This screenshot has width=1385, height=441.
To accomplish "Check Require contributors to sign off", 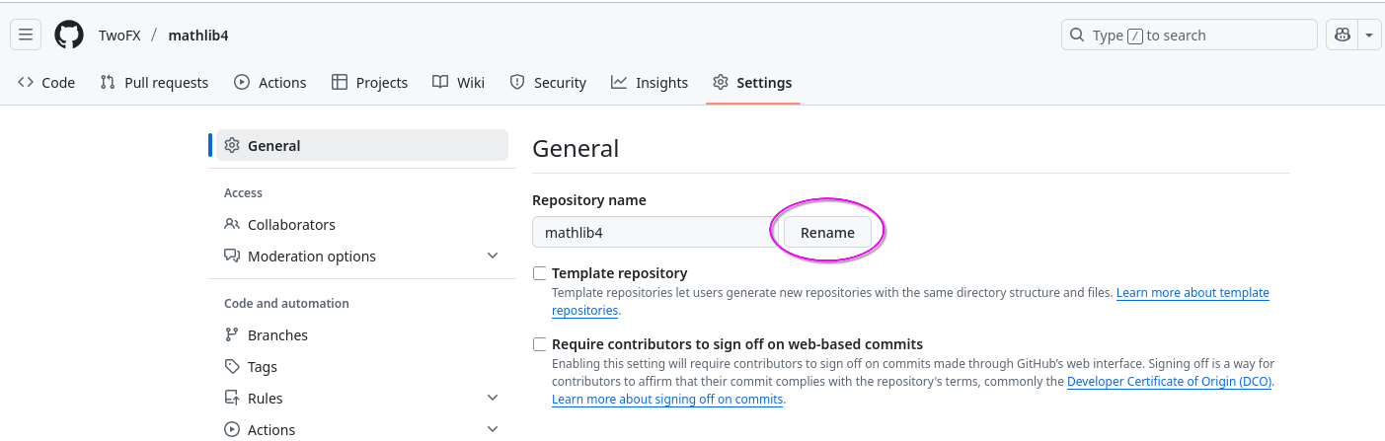I will [x=539, y=344].
